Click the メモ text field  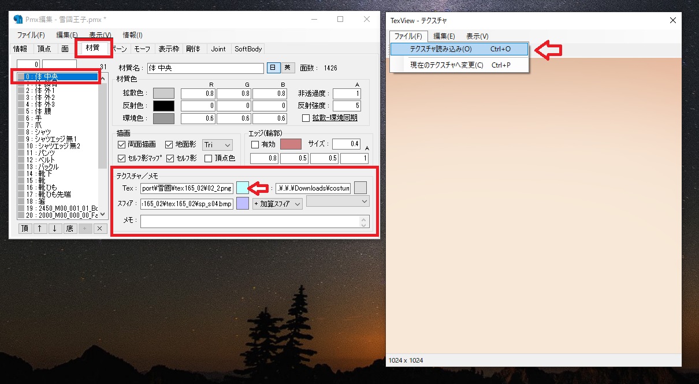point(255,221)
